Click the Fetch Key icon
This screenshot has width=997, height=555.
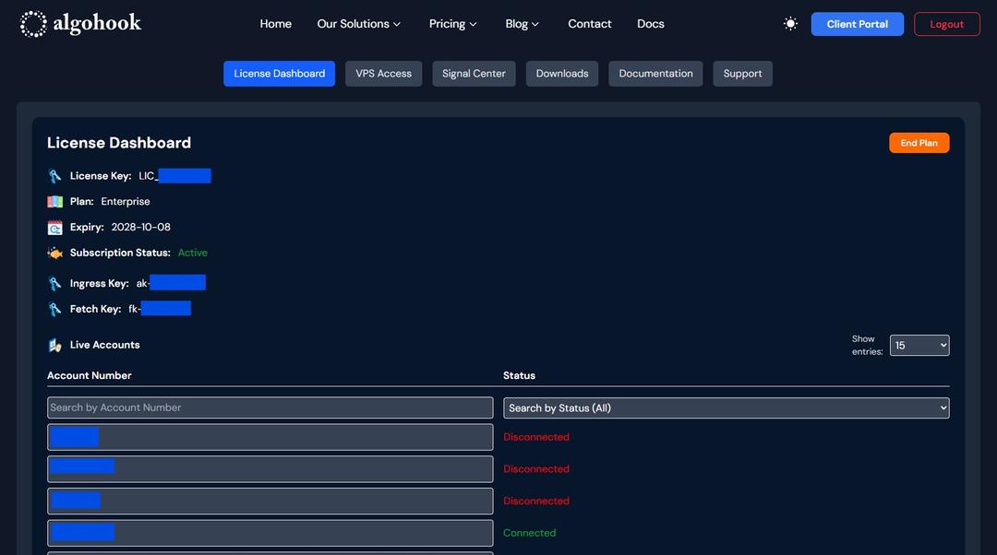pyautogui.click(x=55, y=310)
